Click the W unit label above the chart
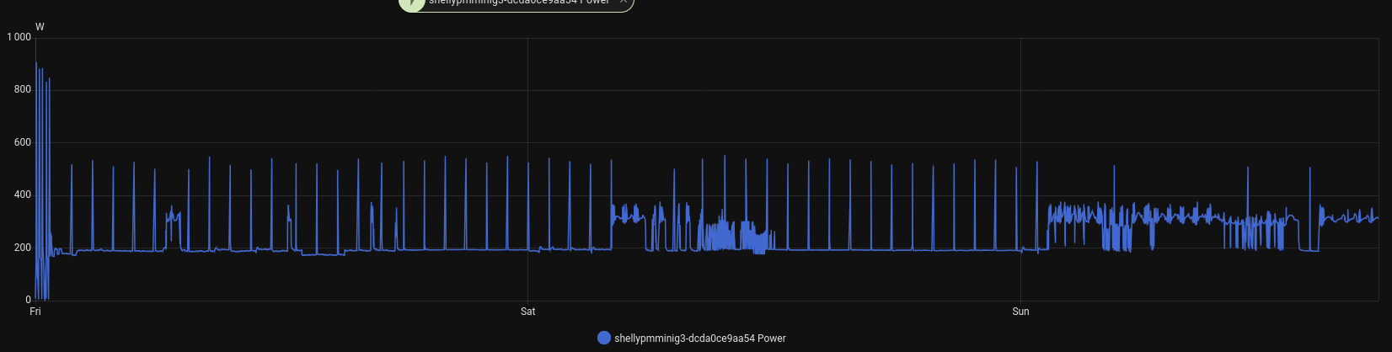The height and width of the screenshot is (352, 1392). pos(40,27)
